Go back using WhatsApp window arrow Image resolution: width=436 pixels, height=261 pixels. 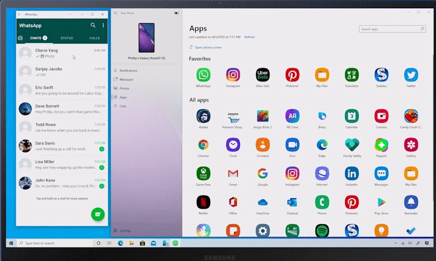tap(20, 15)
